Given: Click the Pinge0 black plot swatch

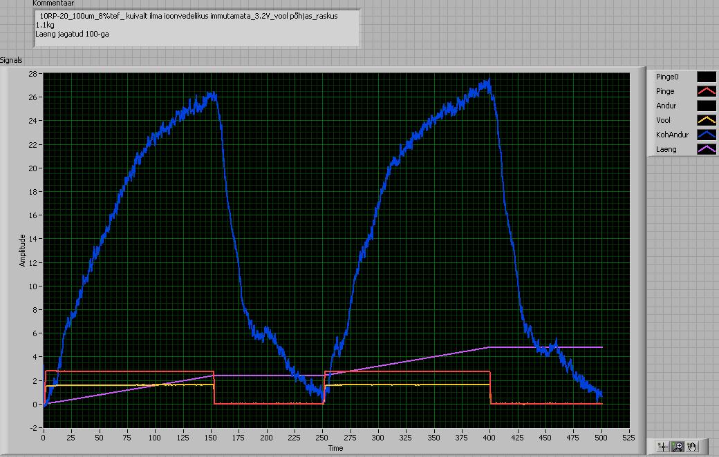Looking at the screenshot, I should [x=706, y=77].
